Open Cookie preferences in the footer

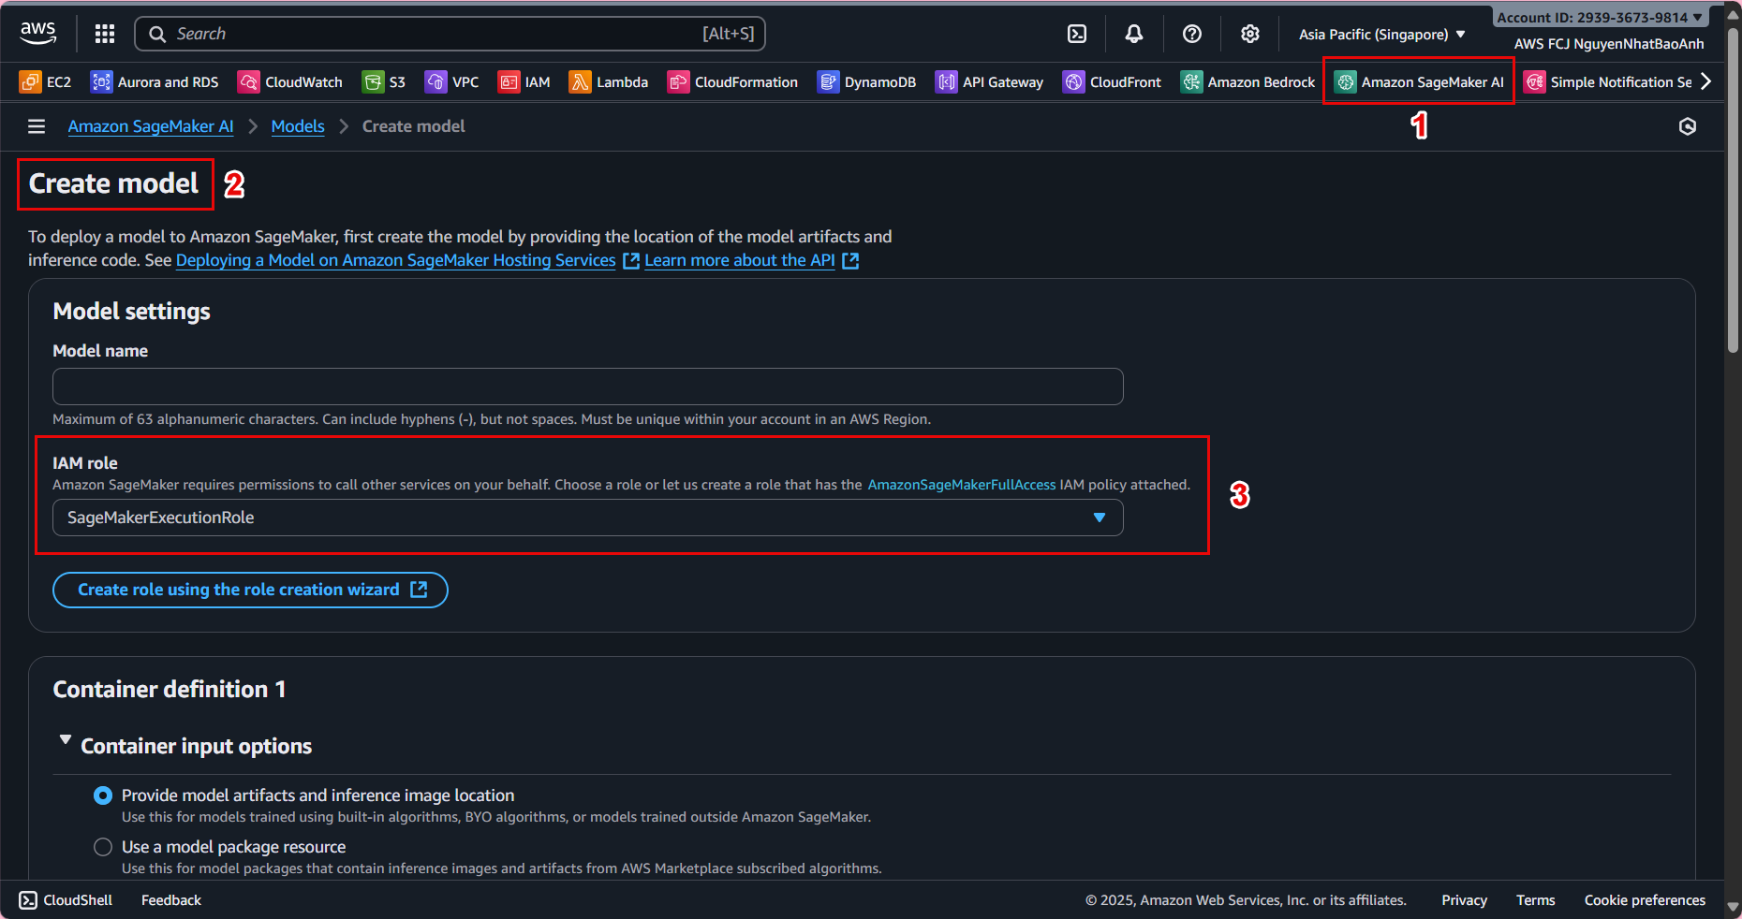click(1645, 900)
